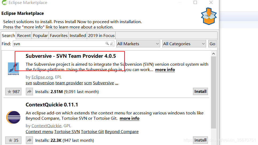Screen dimensions: 258x145
Task: Close the Eclipse Marketplace dialog
Action: click(211, 2)
